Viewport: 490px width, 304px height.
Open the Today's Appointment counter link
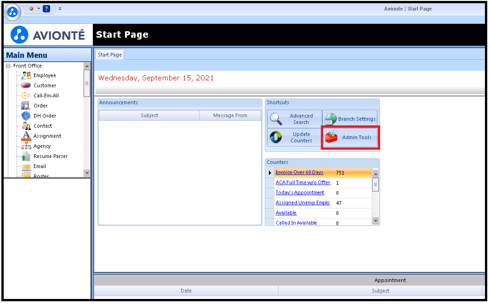(x=300, y=192)
